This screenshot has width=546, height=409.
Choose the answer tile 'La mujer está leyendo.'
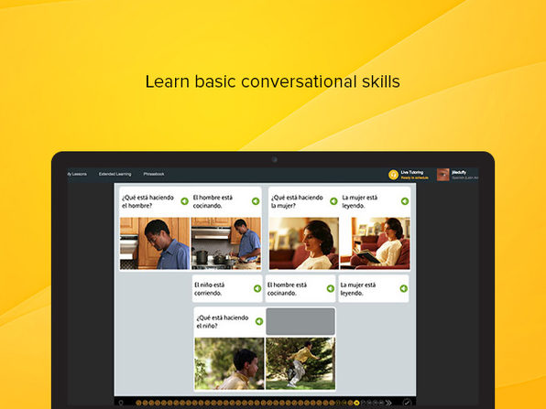(374, 288)
